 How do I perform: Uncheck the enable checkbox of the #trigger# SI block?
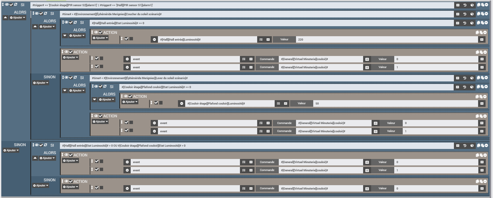coord(11,5)
